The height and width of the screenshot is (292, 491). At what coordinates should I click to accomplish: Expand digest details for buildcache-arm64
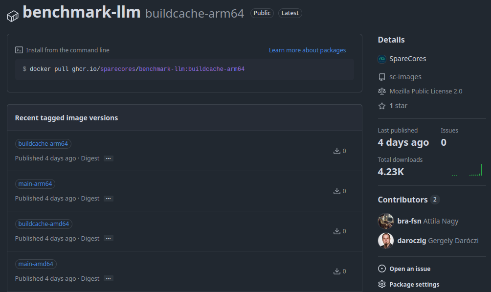click(x=109, y=158)
